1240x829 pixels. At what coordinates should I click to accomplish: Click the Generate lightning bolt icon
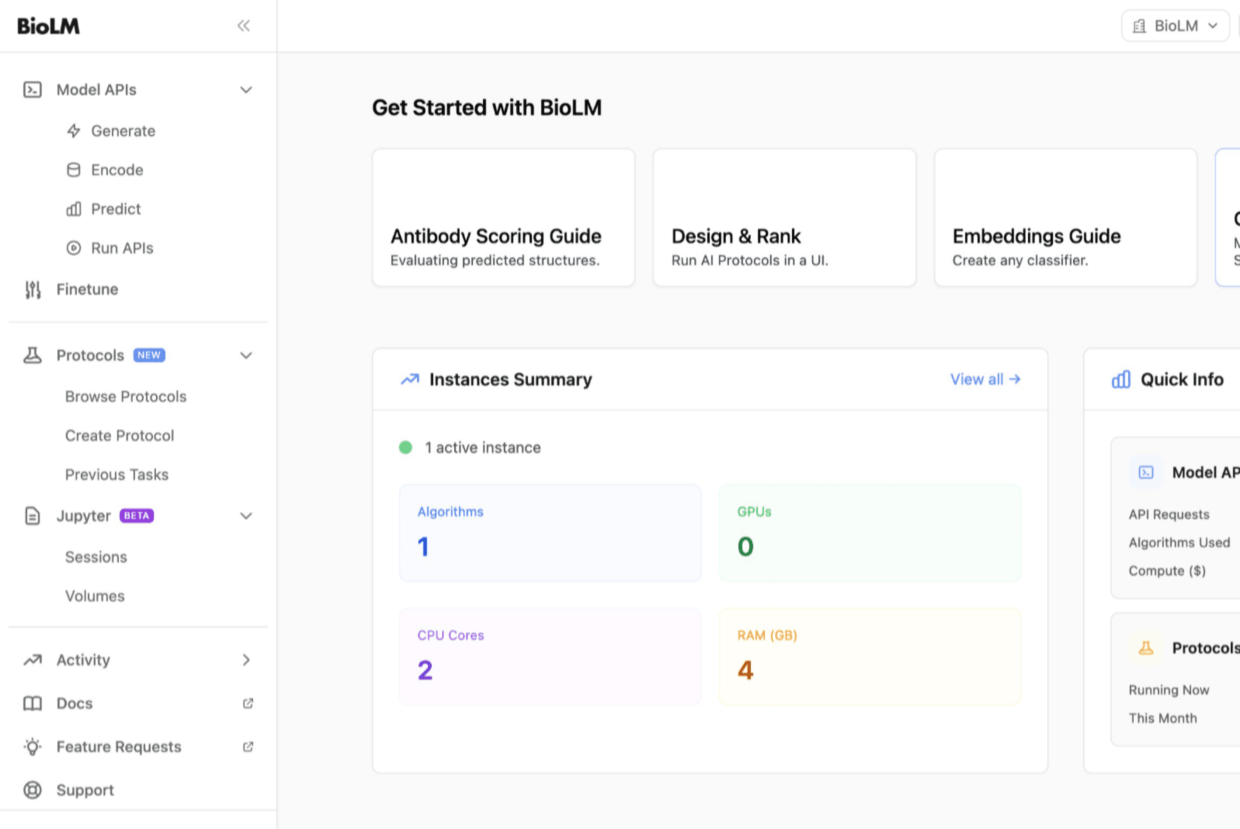(74, 131)
